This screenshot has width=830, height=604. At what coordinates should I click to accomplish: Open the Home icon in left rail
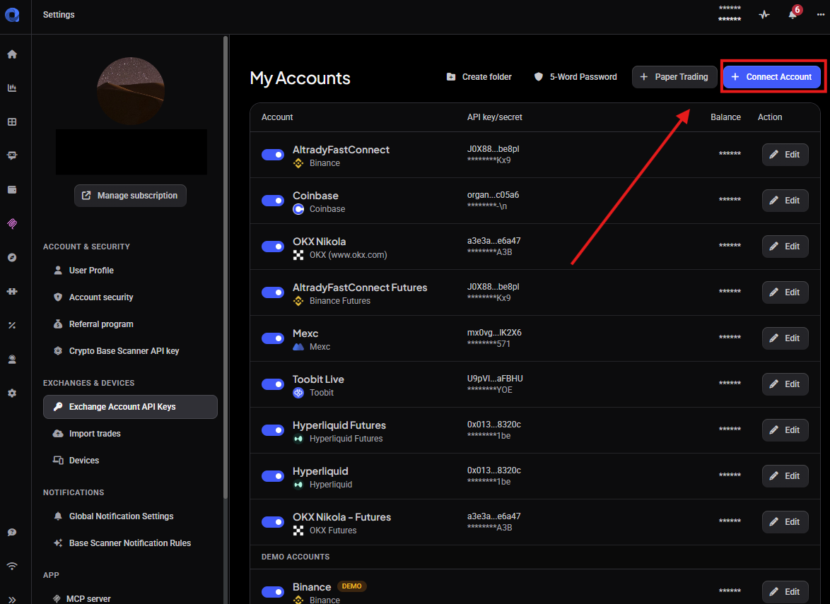pyautogui.click(x=12, y=54)
